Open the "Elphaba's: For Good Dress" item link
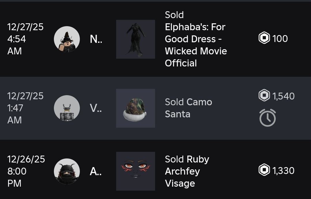Screen dimensions: 311x199 195,39
